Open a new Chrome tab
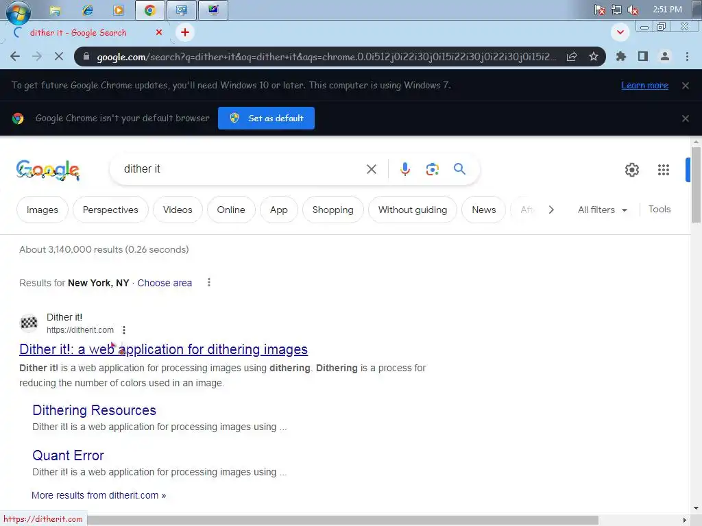This screenshot has width=702, height=526. (x=185, y=32)
